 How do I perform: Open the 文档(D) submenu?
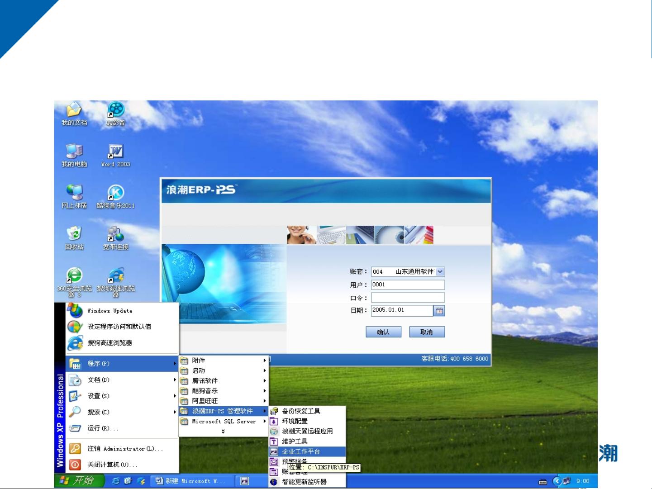point(122,380)
